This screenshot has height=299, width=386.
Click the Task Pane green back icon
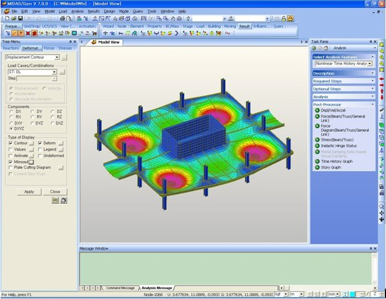pyautogui.click(x=314, y=48)
